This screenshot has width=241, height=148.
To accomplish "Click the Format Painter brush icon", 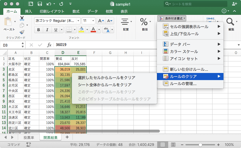I will 22,32.
